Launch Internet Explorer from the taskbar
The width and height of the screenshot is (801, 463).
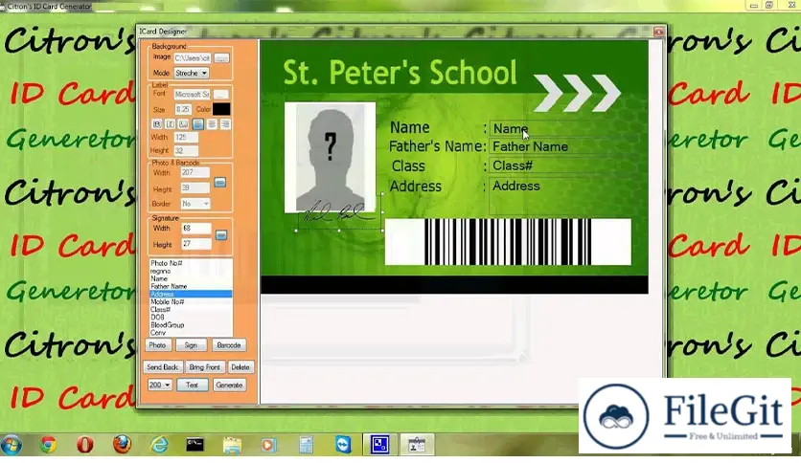(159, 445)
